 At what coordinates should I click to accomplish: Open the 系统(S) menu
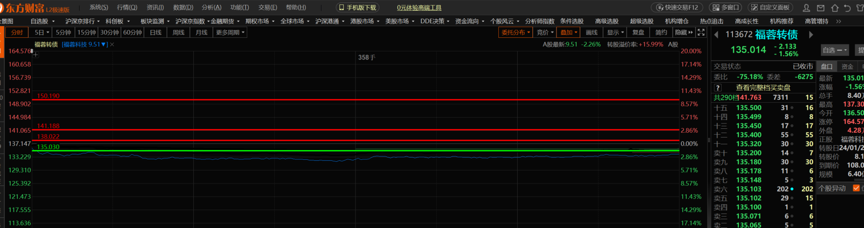(99, 8)
